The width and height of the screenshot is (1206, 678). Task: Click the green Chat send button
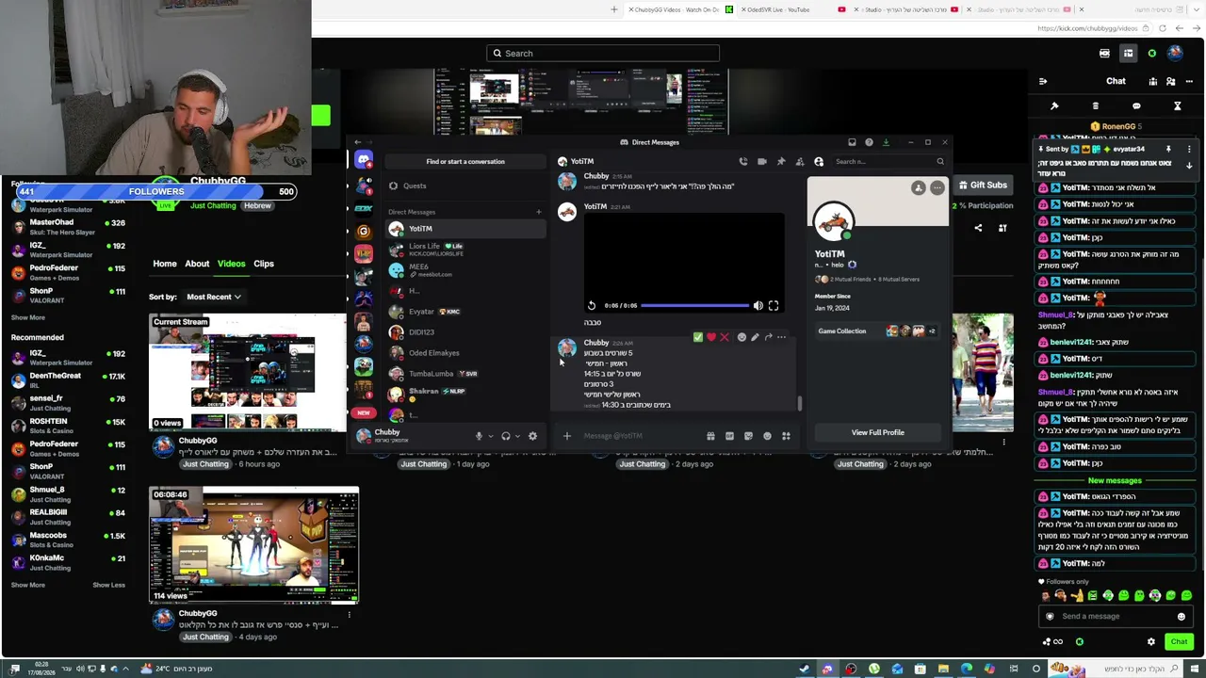pyautogui.click(x=1179, y=642)
